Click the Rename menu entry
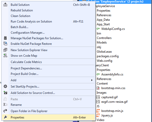Screen dimensions: 152x122 48,105
